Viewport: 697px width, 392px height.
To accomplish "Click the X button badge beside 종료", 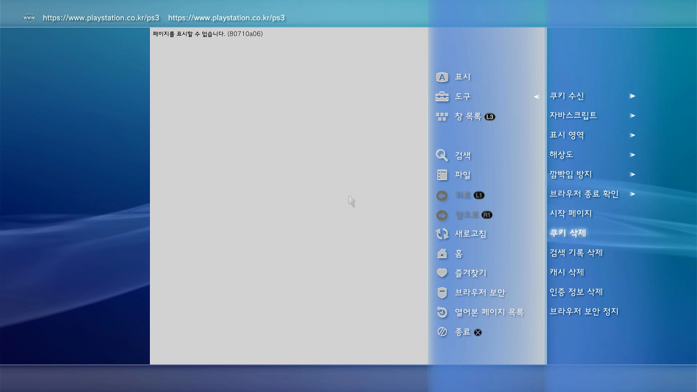I will 478,332.
